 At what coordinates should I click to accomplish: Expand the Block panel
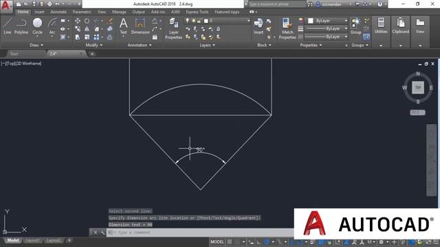264,45
